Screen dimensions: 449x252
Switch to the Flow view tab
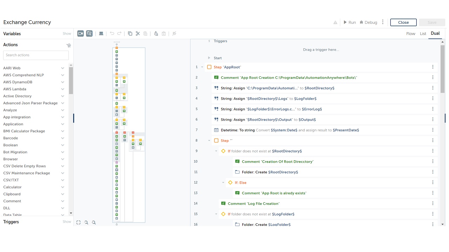[x=410, y=34]
